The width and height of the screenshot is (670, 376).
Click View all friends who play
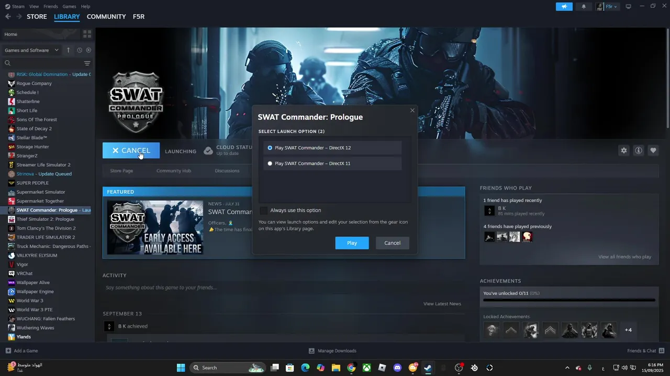(x=625, y=257)
